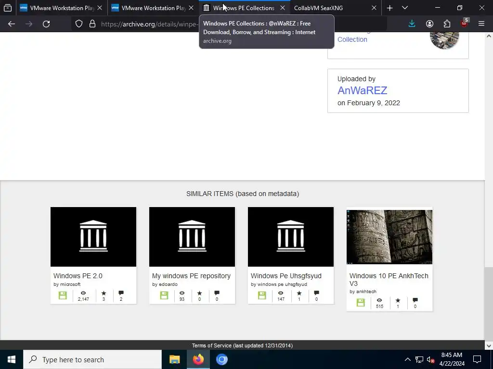493x369 pixels.
Task: Open the Windows Start menu
Action: (x=12, y=359)
